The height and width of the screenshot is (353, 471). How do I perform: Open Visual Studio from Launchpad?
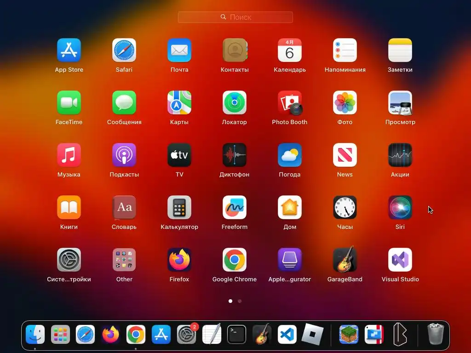[400, 260]
